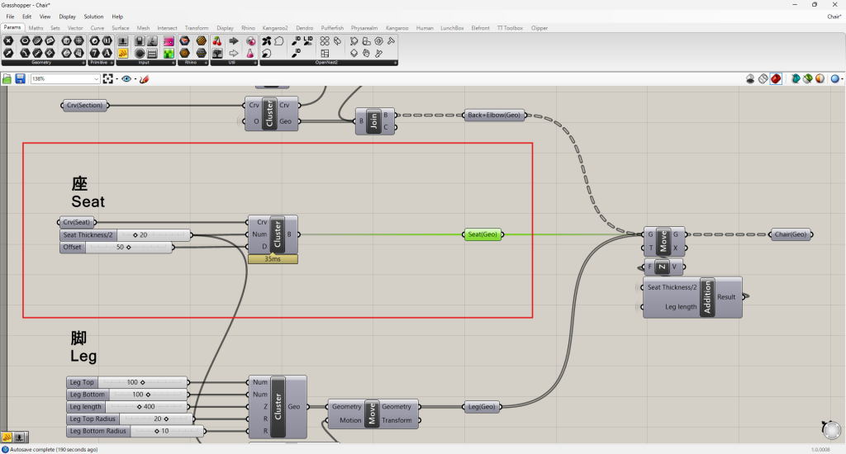
Task: Click the Leg length slider set to 400
Action: (127, 407)
